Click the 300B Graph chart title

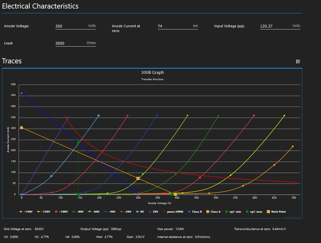(x=152, y=73)
